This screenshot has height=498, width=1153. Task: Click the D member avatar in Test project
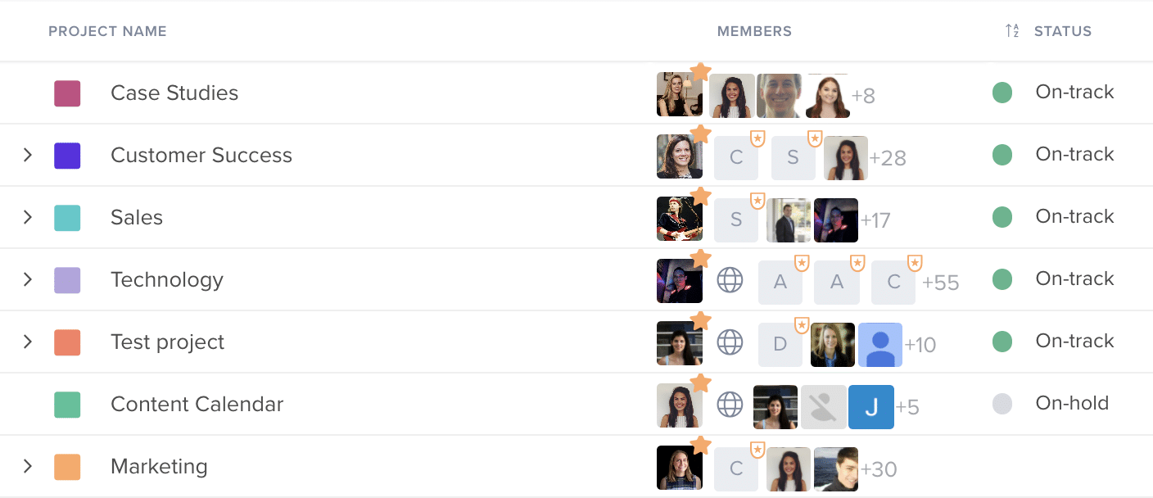tap(780, 345)
